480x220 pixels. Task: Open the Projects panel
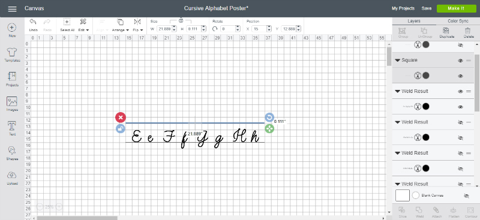[x=12, y=76]
